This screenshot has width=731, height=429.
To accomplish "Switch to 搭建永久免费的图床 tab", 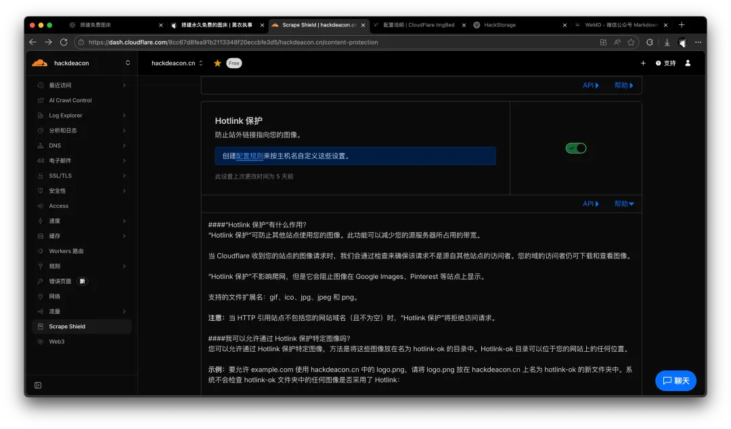I will click(217, 25).
